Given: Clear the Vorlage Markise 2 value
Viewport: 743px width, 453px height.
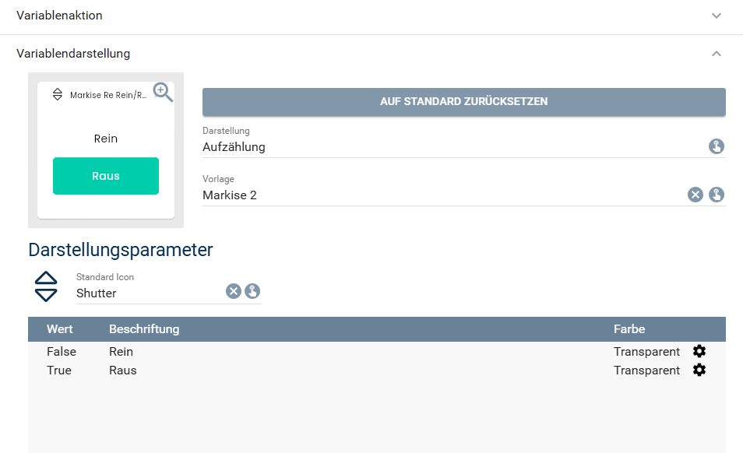Looking at the screenshot, I should (695, 195).
